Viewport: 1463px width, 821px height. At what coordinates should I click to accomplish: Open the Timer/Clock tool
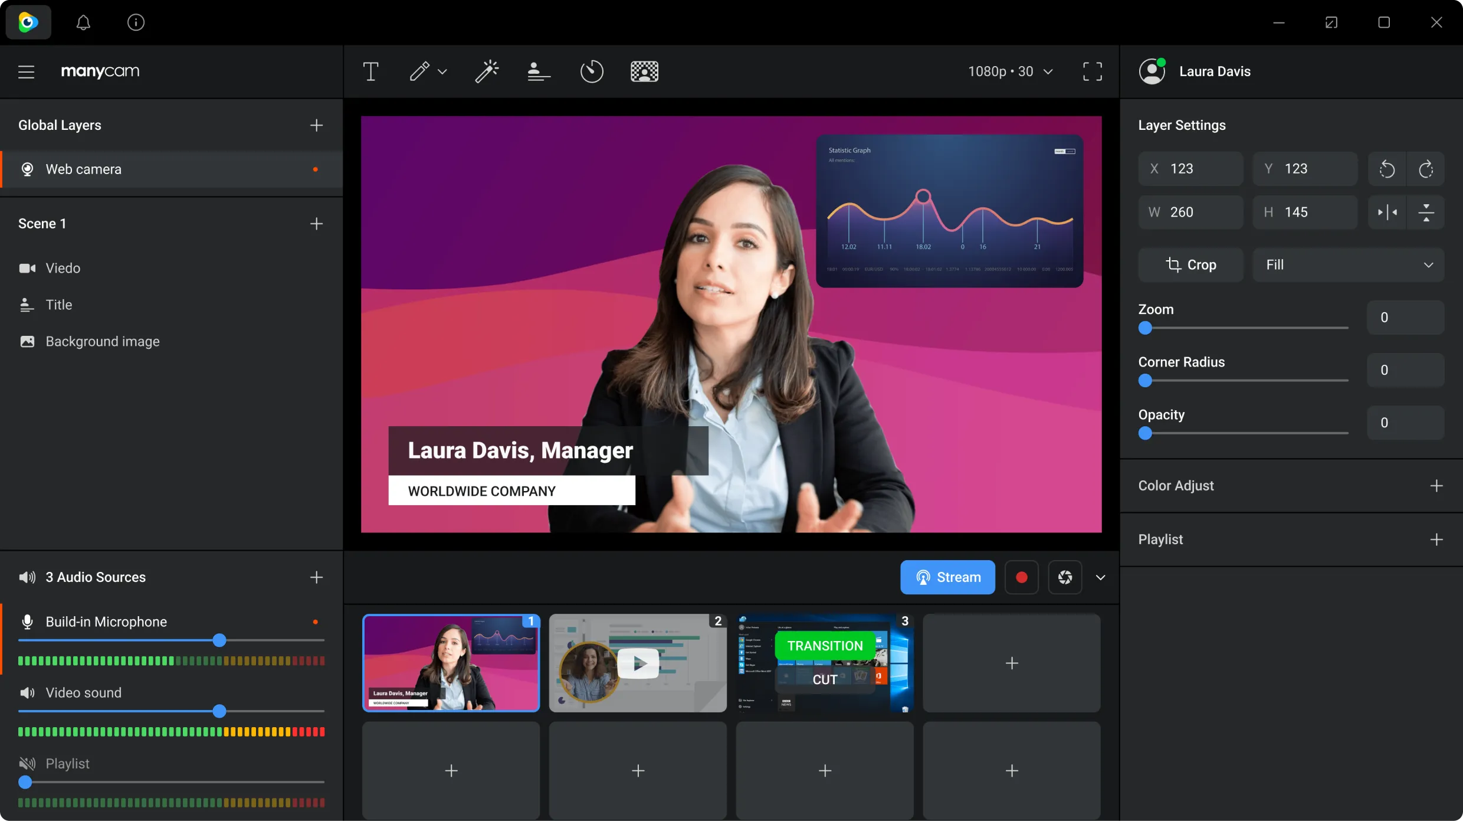(x=592, y=70)
